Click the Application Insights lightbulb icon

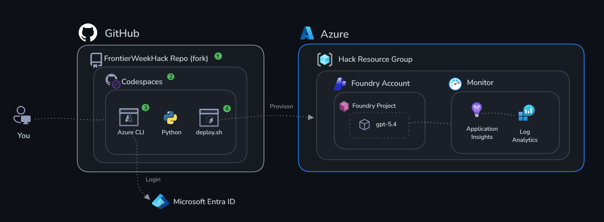coord(477,109)
